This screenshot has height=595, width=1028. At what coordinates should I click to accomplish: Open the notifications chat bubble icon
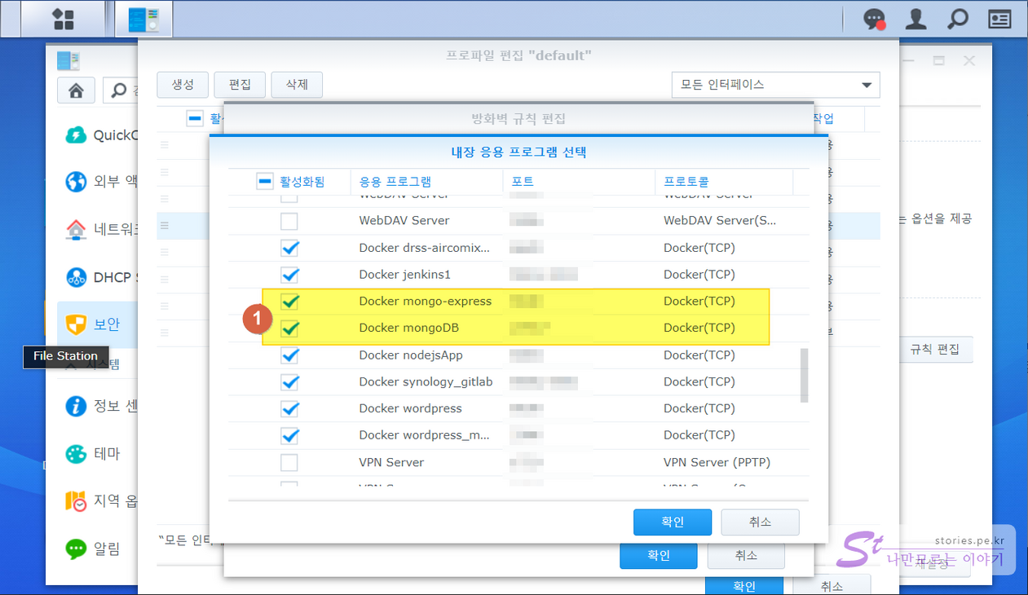point(875,19)
